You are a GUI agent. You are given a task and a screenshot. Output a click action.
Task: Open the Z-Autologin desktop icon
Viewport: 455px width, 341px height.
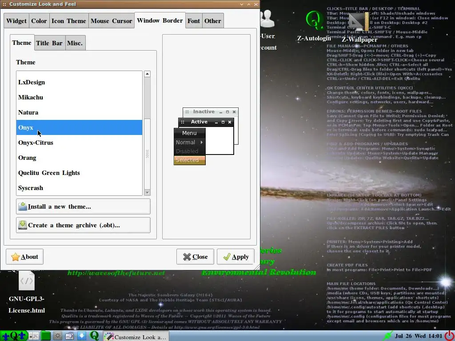click(x=315, y=26)
